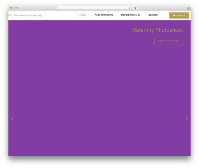Image resolution: width=199 pixels, height=168 pixels.
Task: Focus the browser address bar
Action: (93, 8)
